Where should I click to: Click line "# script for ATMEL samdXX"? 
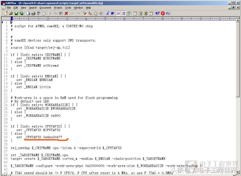[52, 26]
